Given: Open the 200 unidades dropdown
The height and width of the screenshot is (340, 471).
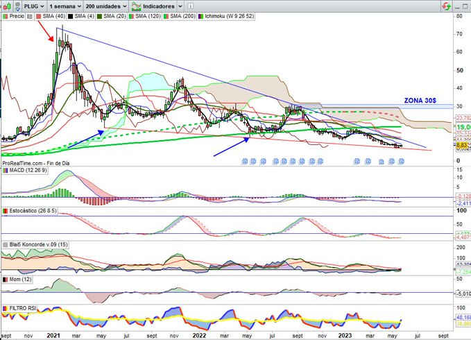Looking at the screenshot, I should point(106,6).
